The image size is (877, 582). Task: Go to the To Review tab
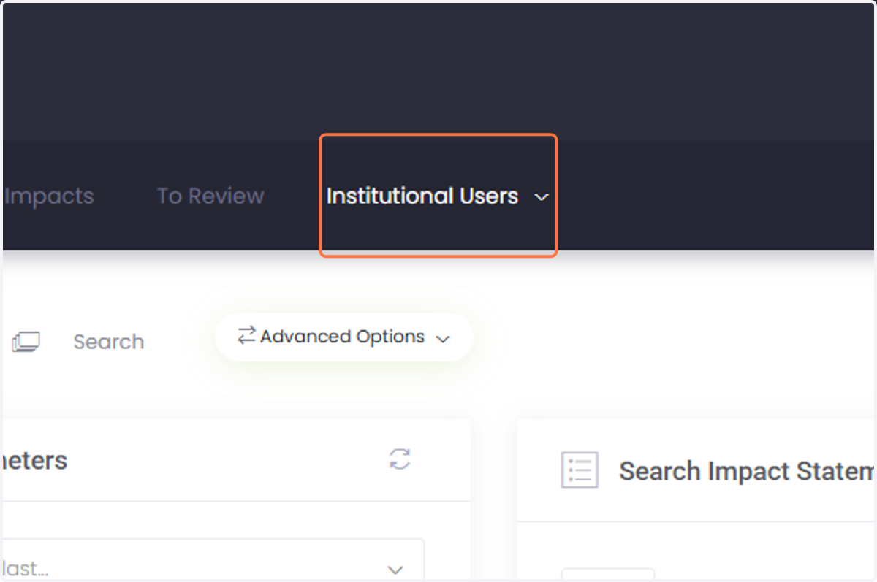210,196
